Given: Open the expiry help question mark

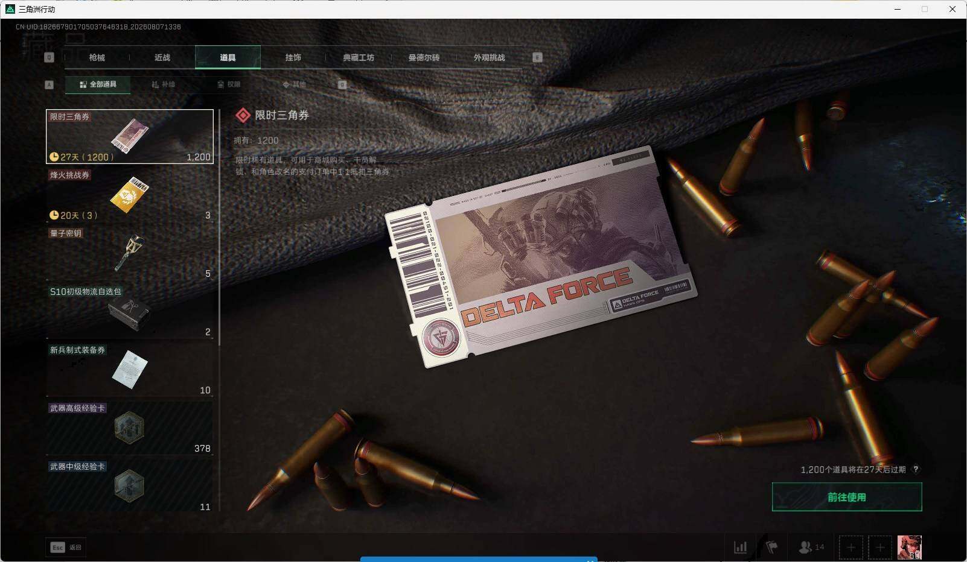Looking at the screenshot, I should tap(916, 469).
